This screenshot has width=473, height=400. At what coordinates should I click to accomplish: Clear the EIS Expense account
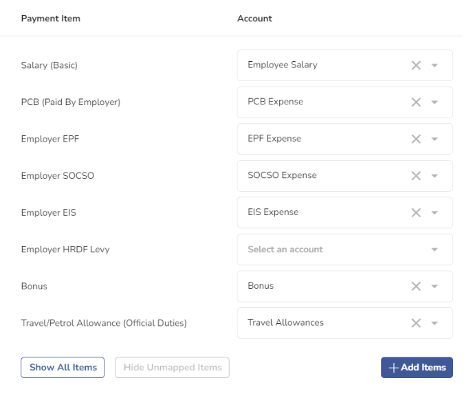pos(416,212)
